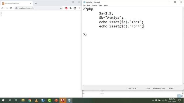The image size is (184, 103).
Task: Select the localhost/isset.php browser tab
Action: coord(17,3)
